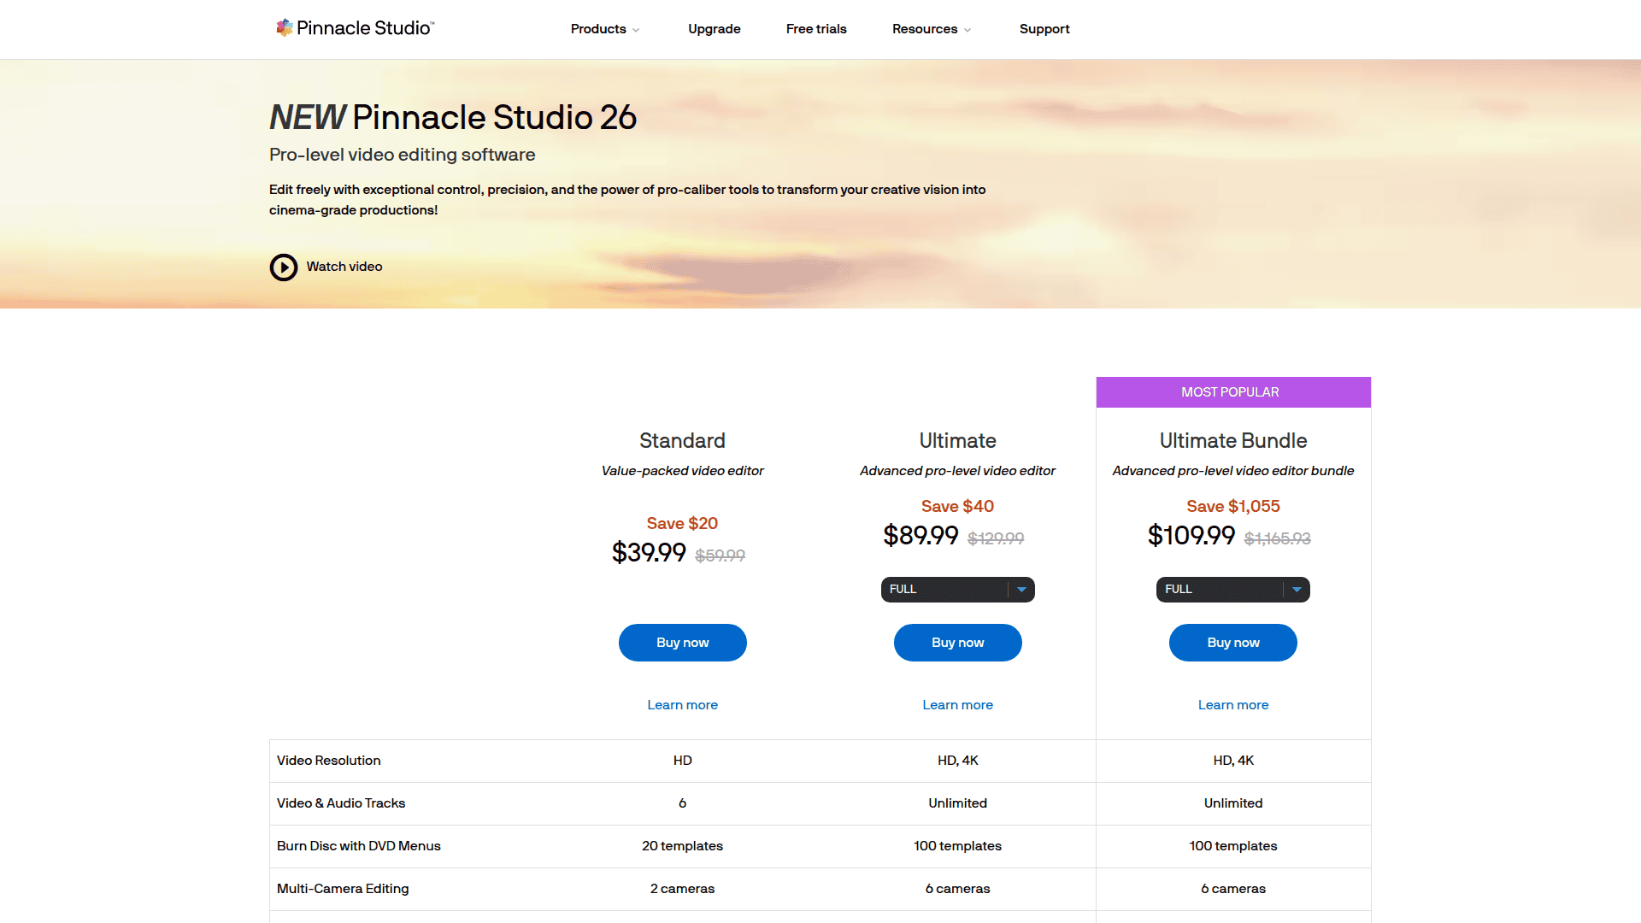Click the Multi-Camera Editing row label
This screenshot has width=1641, height=923.
point(343,889)
